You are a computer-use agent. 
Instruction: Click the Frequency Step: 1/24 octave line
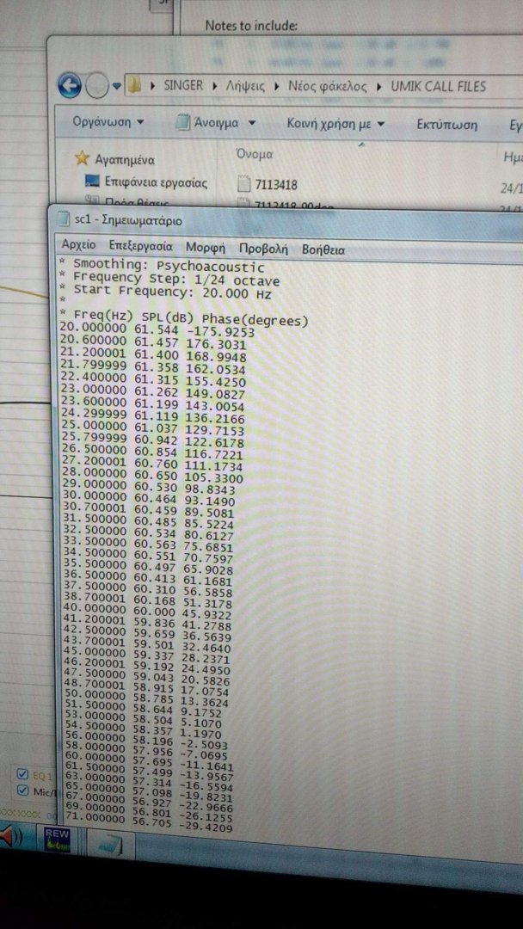pyautogui.click(x=169, y=279)
